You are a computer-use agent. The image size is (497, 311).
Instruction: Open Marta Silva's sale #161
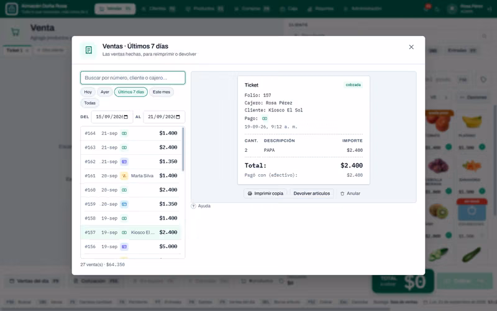point(130,176)
